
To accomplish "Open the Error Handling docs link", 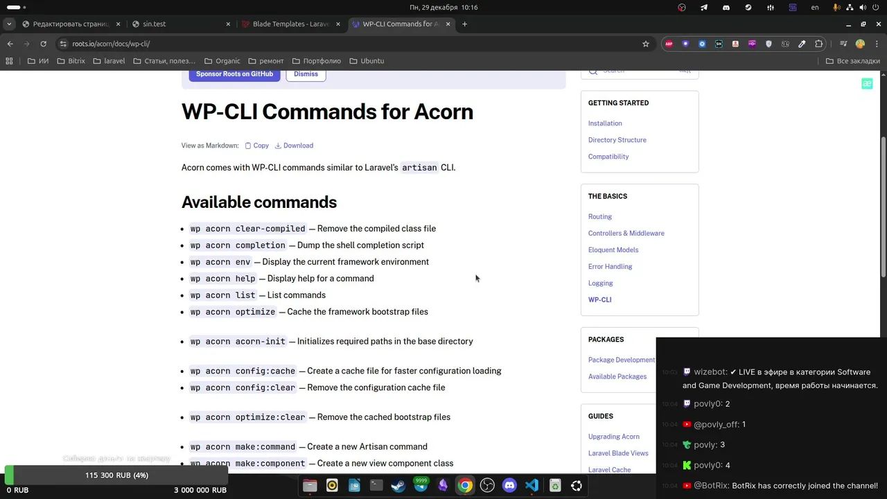I will coord(610,267).
